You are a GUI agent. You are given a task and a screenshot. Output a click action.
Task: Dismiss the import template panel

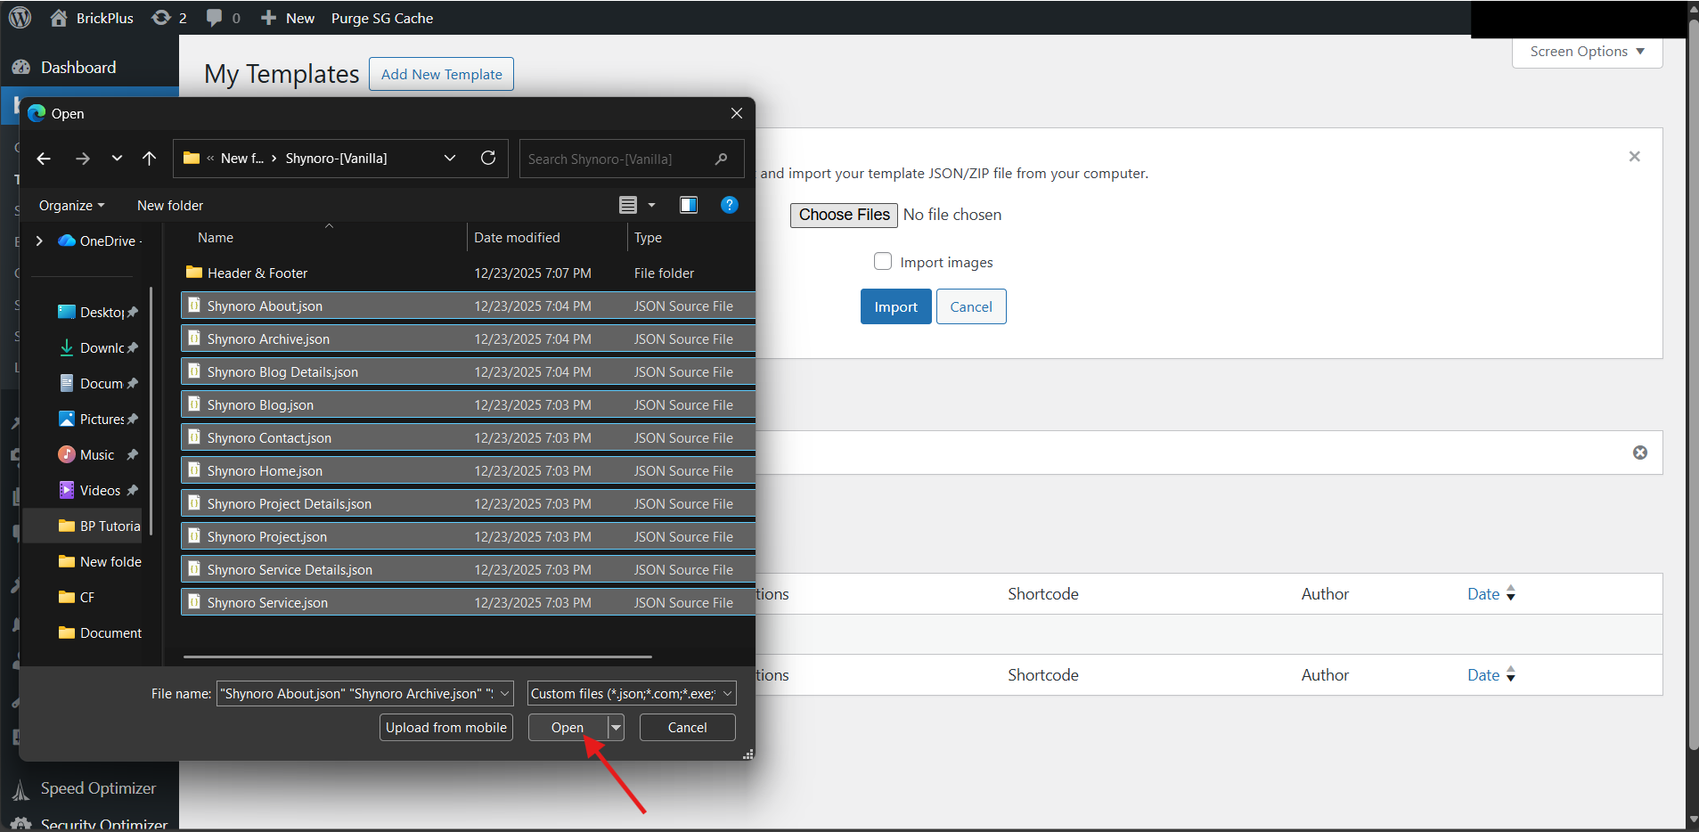[1634, 157]
